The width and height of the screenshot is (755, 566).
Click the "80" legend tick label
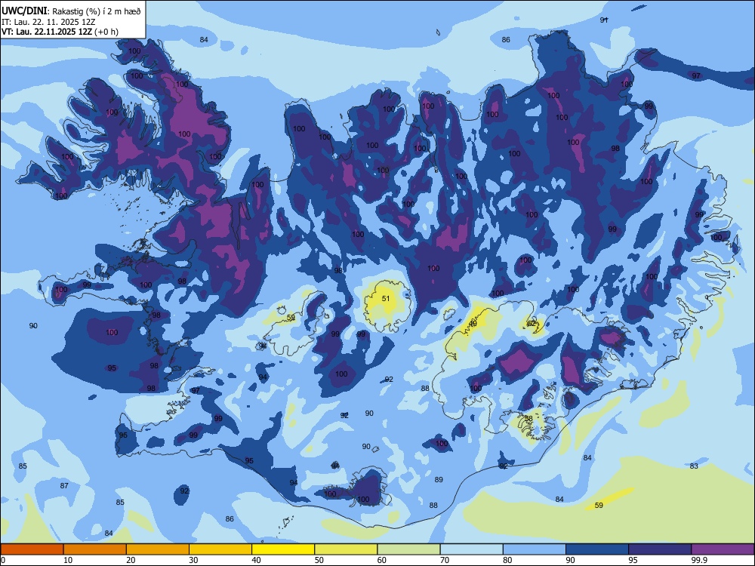(507, 560)
